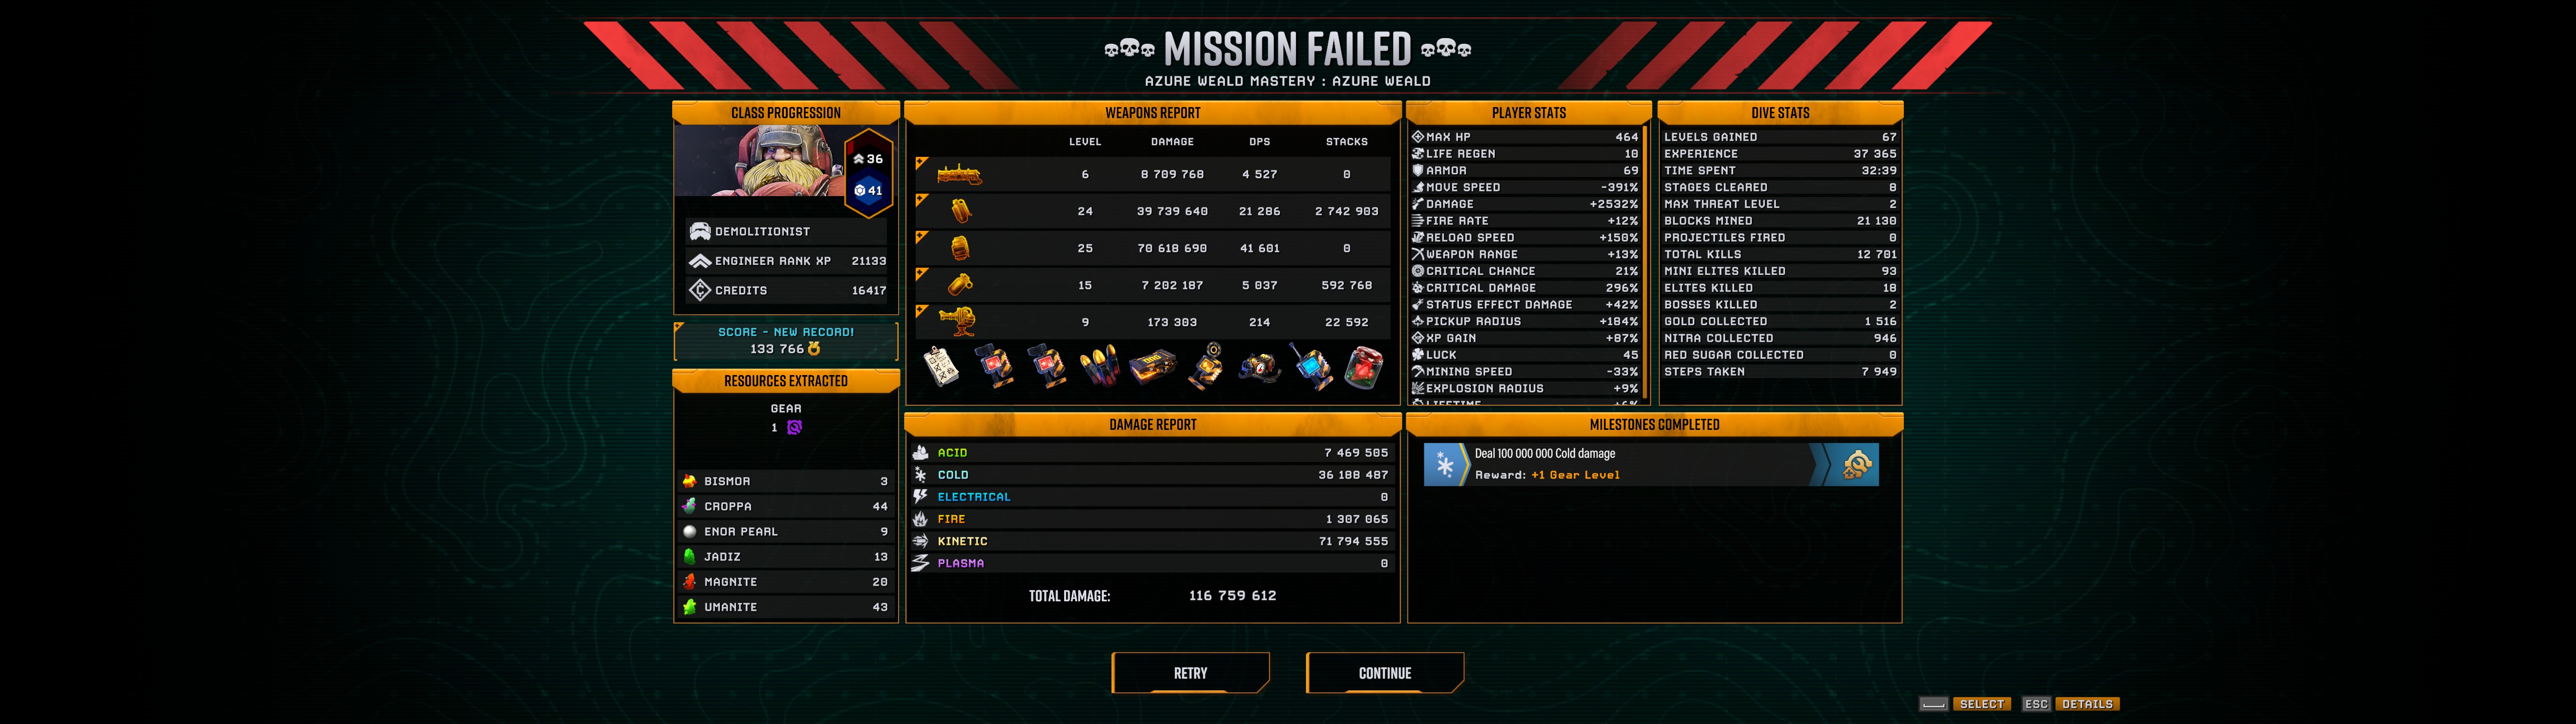Click the Player Stats panel header
The height and width of the screenshot is (724, 2576).
1528,113
